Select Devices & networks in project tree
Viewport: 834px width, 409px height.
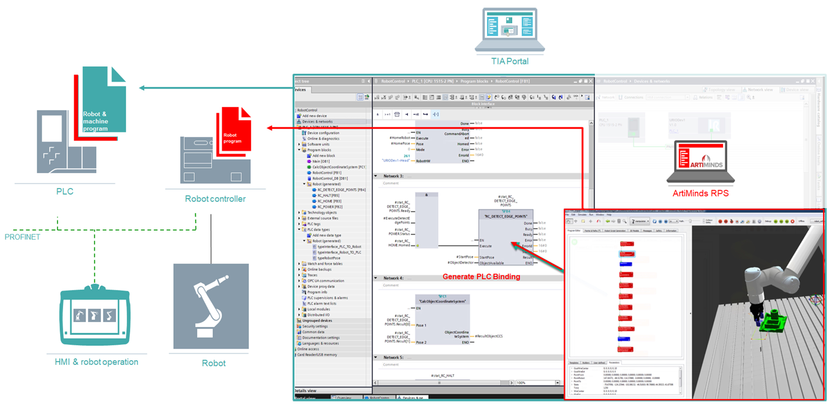(317, 121)
